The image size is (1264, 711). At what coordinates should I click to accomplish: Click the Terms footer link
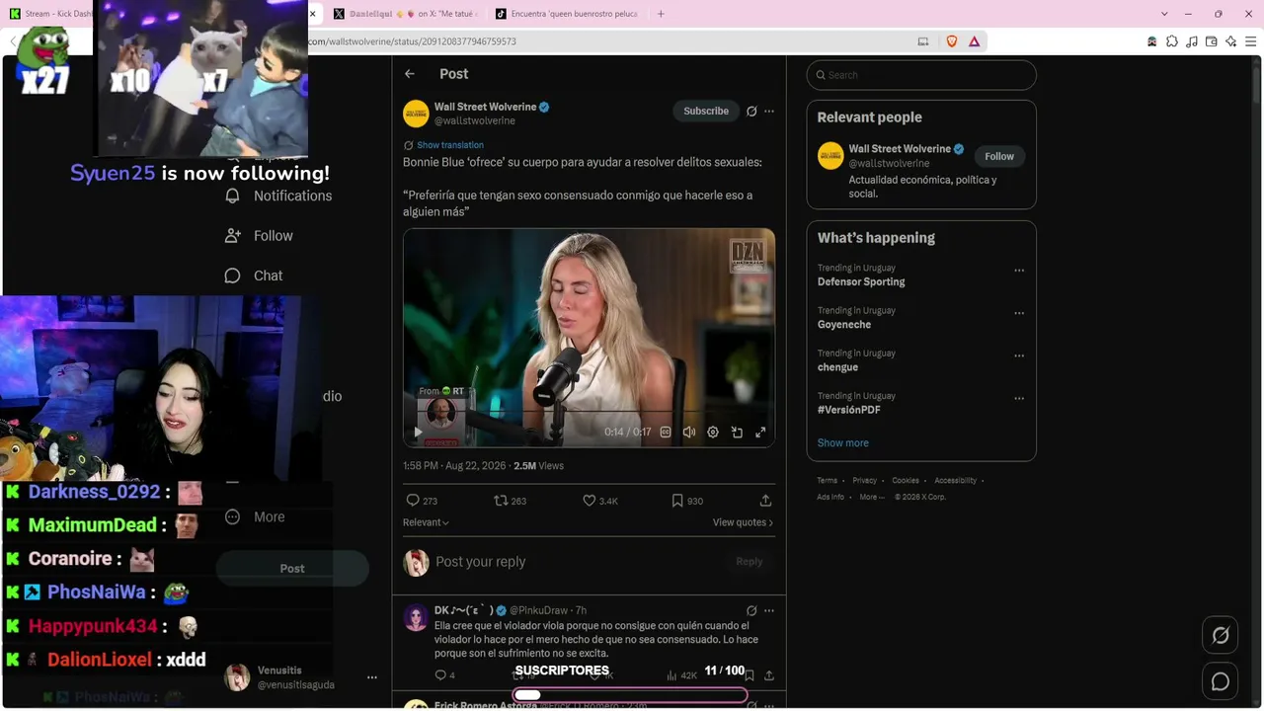click(x=829, y=481)
